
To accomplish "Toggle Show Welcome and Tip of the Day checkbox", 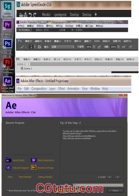I will (7, 190).
